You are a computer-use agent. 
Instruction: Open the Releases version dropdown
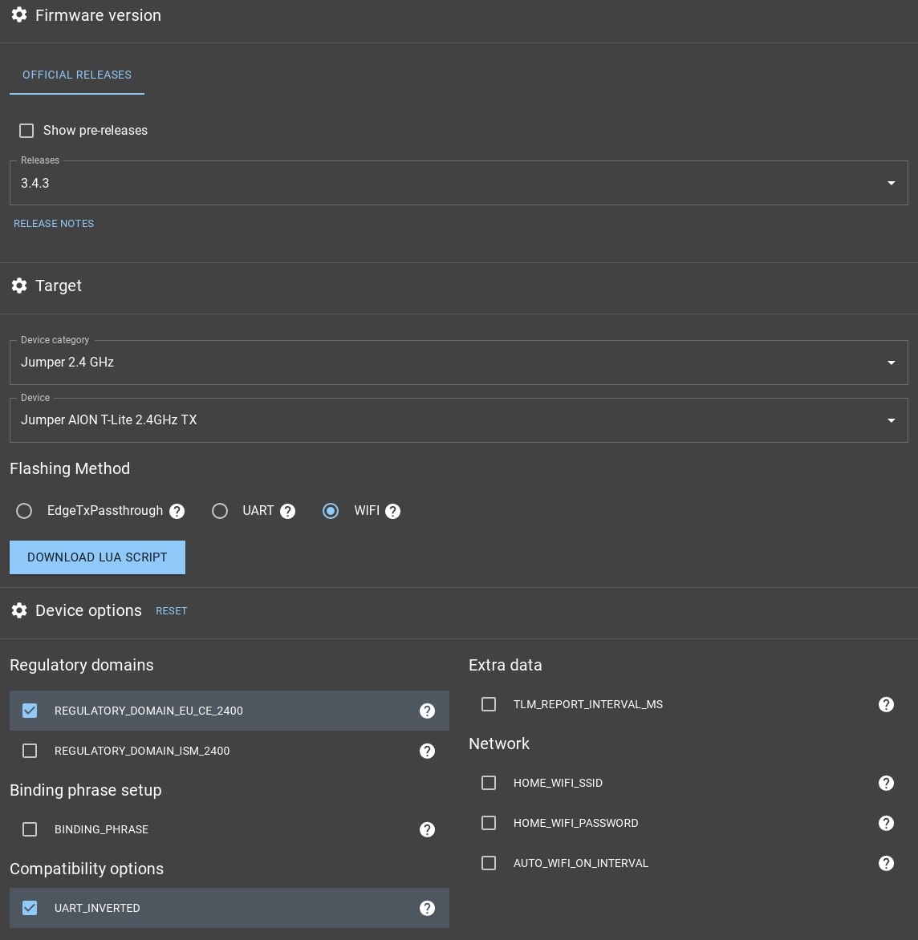(x=458, y=183)
